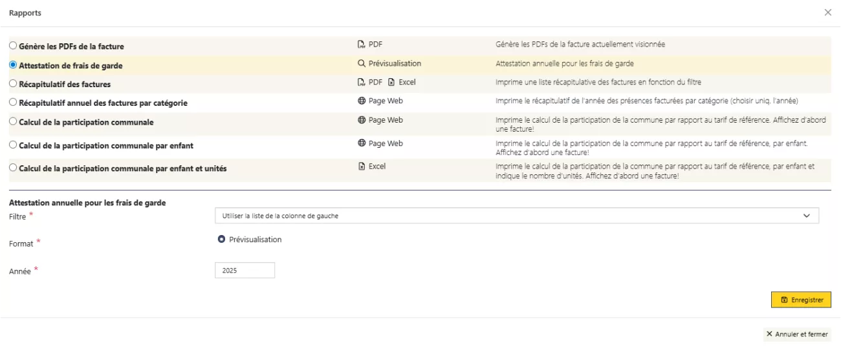Choose participation communale par enfant et unités

(13, 168)
